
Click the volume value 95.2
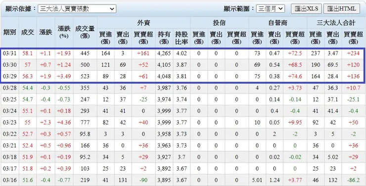point(85,157)
